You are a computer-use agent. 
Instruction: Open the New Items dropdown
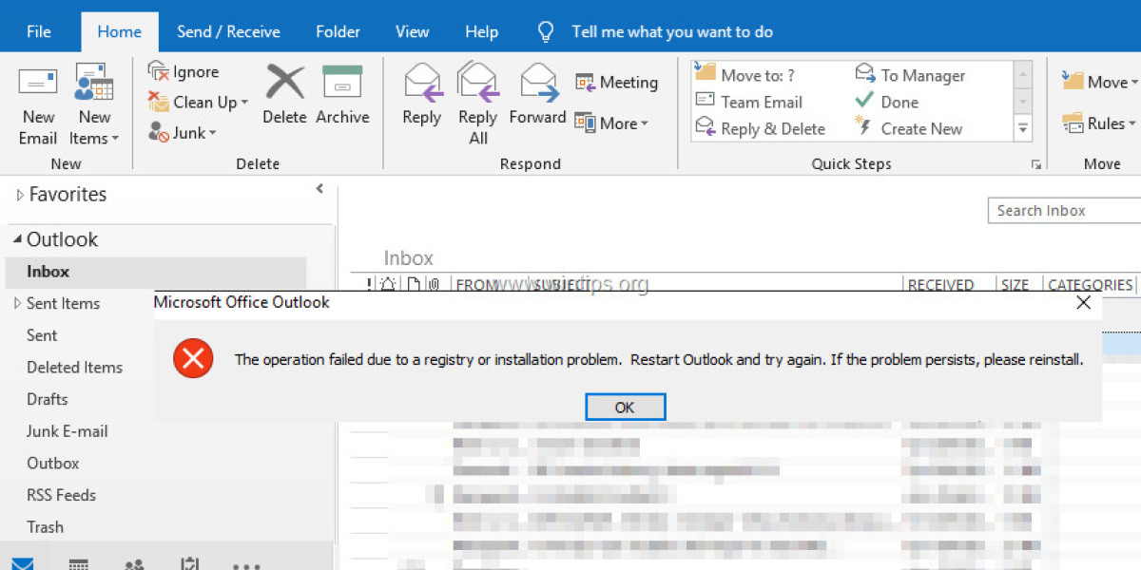coord(94,126)
